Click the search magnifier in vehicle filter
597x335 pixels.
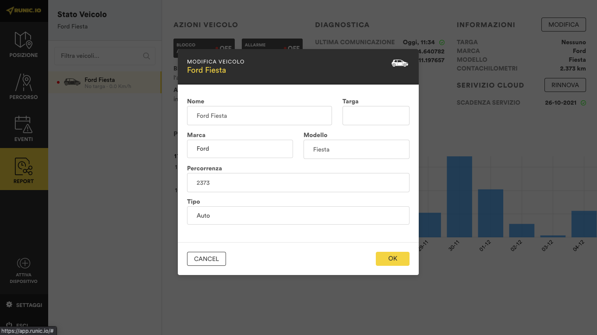(x=147, y=56)
